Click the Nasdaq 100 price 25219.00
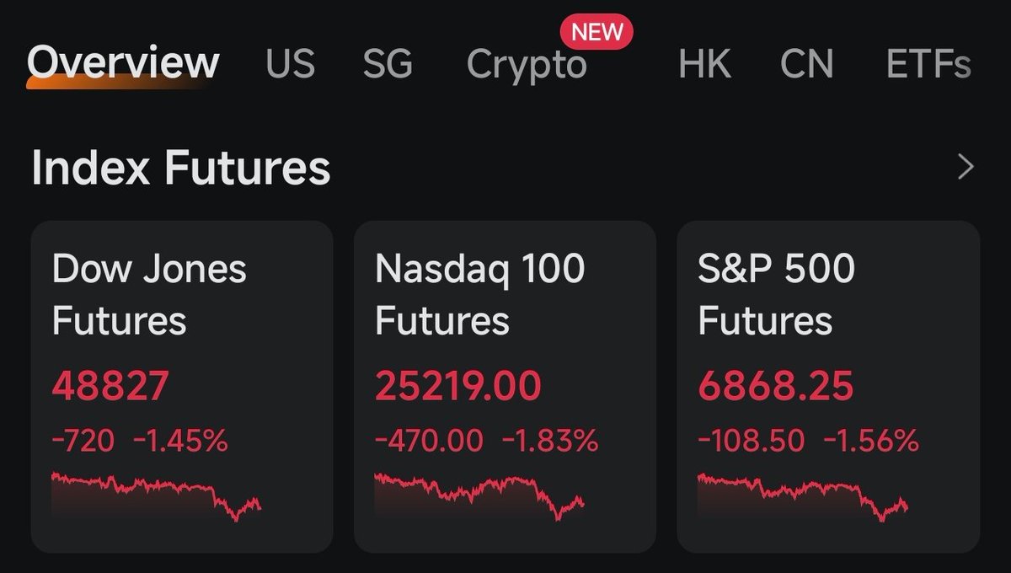The image size is (1011, 573). click(x=457, y=387)
